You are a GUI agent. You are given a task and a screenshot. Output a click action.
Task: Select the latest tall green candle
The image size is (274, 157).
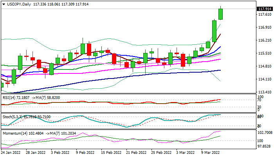click(x=220, y=14)
